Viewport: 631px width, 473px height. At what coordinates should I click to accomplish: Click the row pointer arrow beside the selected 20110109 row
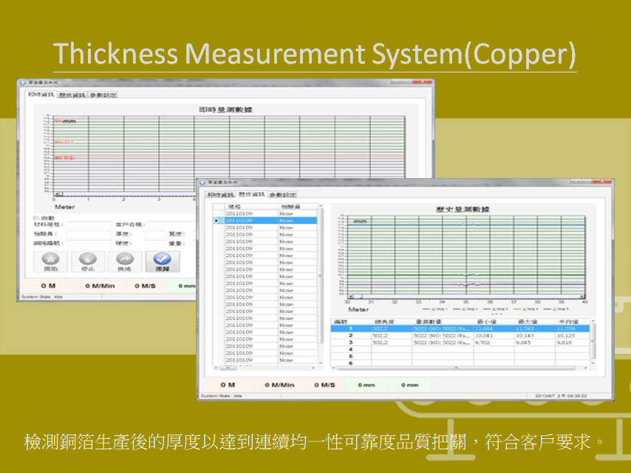coord(216,220)
